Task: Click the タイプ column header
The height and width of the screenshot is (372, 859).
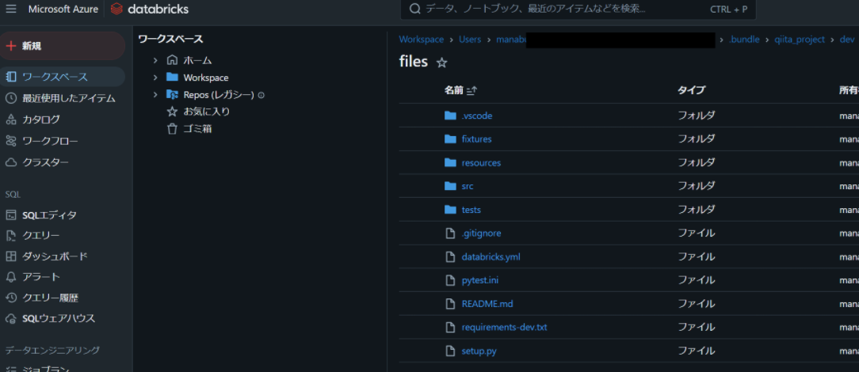Action: [x=691, y=90]
